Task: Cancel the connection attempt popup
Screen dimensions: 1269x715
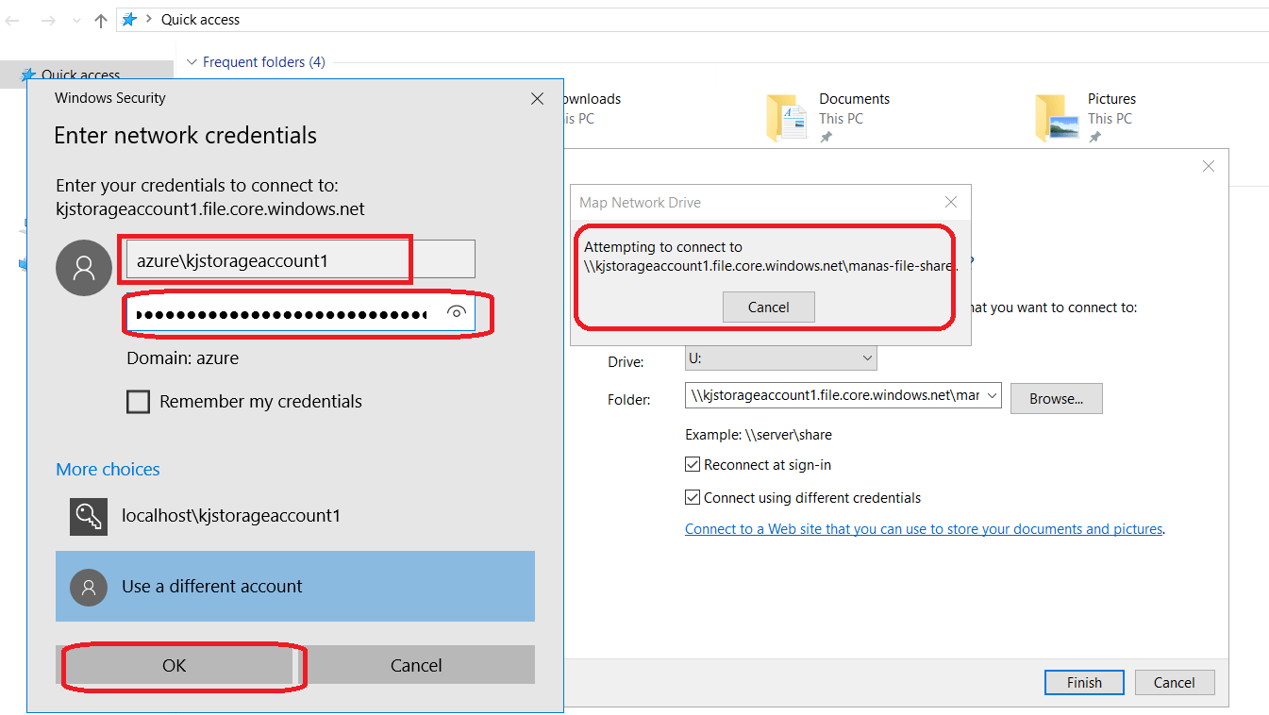Action: [x=769, y=307]
